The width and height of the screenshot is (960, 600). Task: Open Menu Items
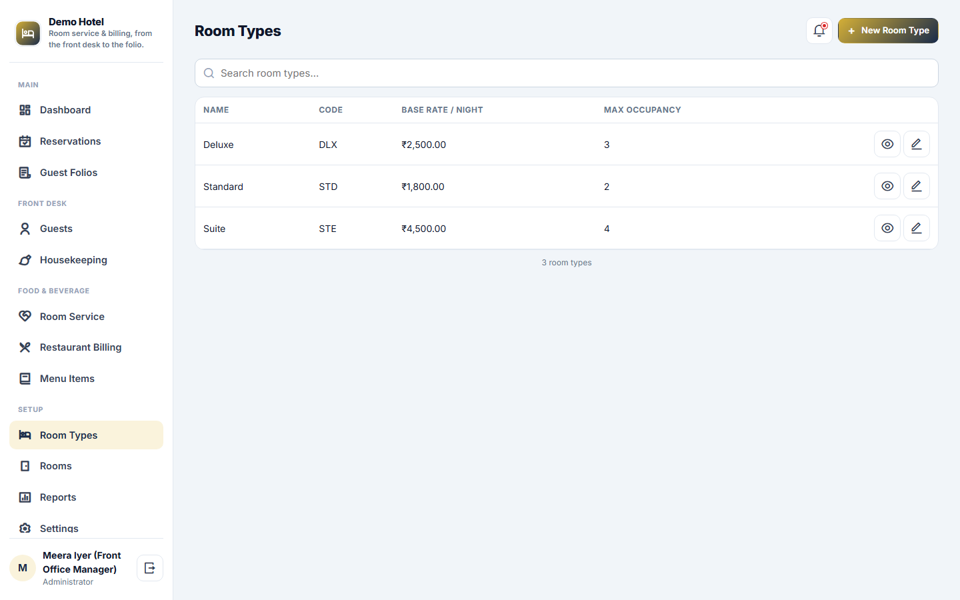pos(86,379)
